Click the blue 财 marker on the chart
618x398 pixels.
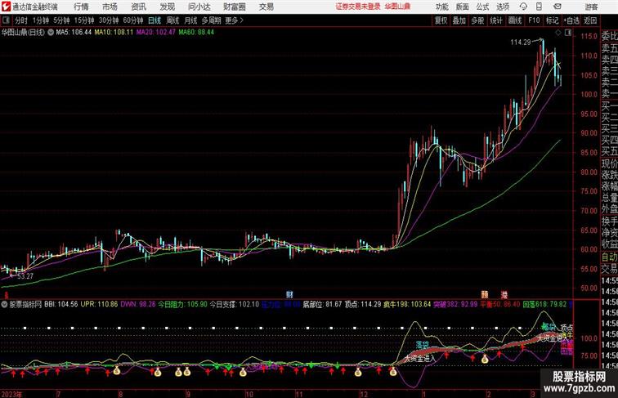[289, 294]
